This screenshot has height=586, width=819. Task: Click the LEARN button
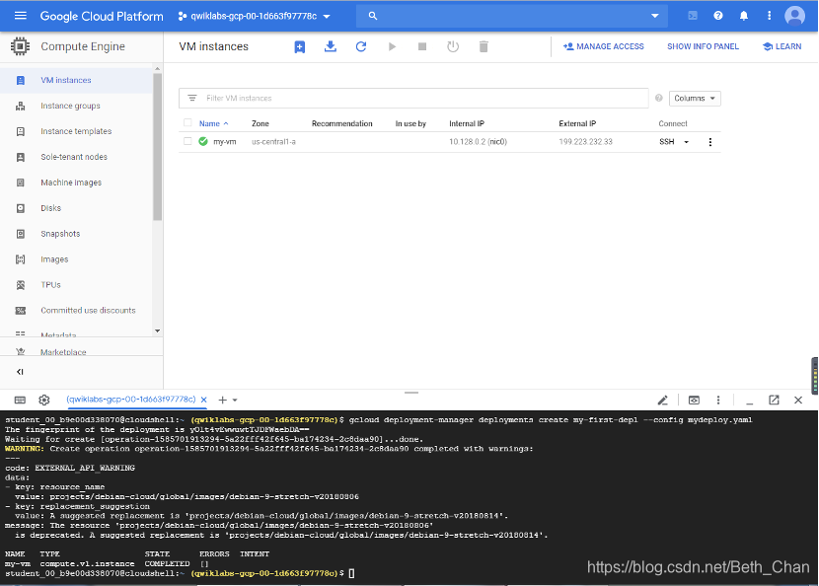pos(782,46)
